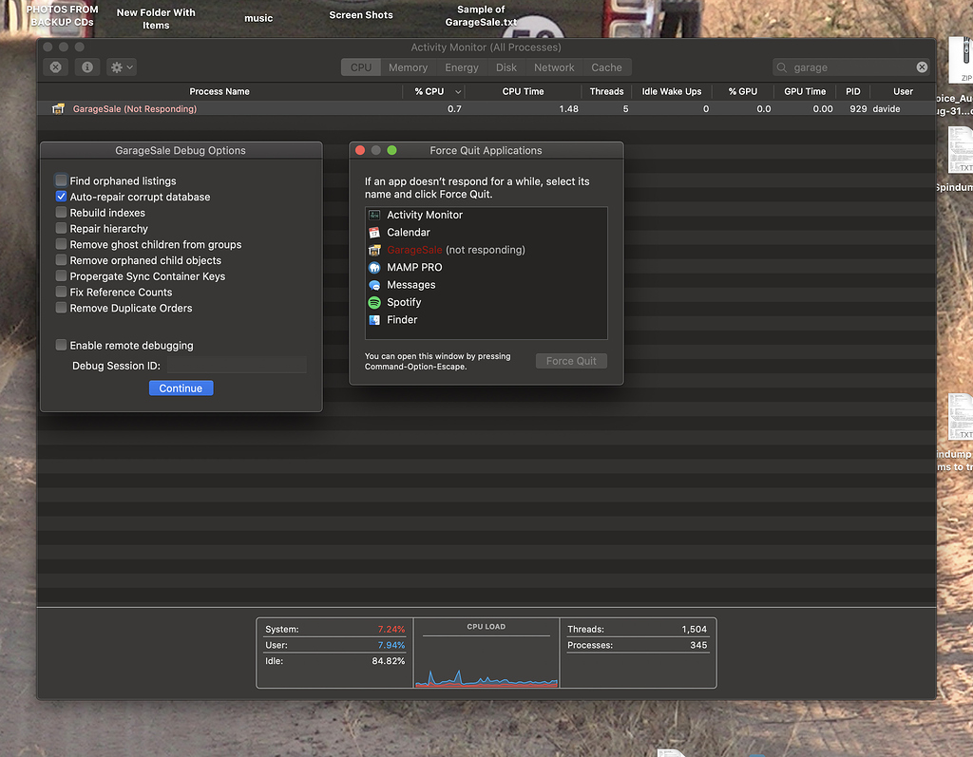Enable the Rebuild indexes checkbox
Viewport: 973px width, 757px height.
click(61, 212)
